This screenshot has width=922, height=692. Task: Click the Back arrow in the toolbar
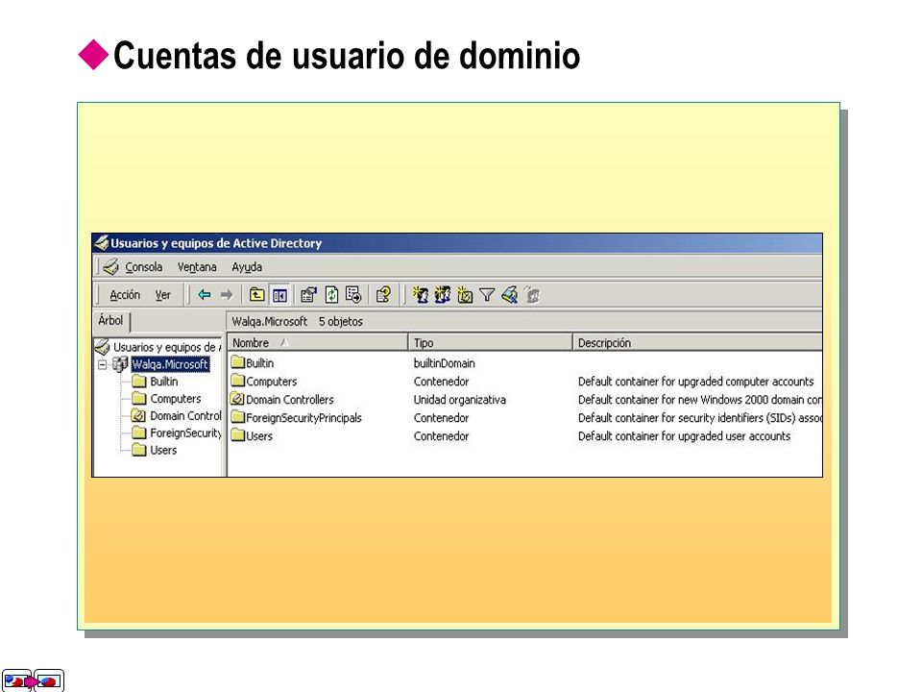[205, 295]
